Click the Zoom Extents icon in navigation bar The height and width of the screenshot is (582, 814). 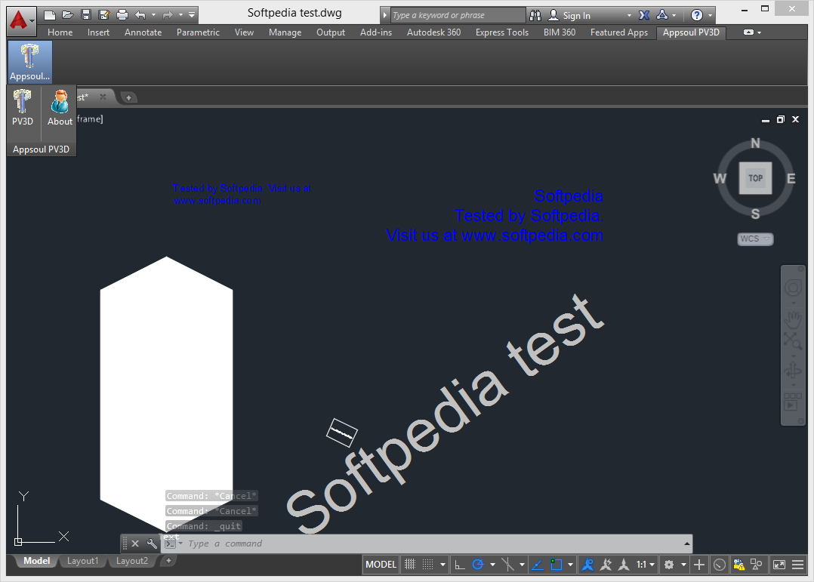793,341
